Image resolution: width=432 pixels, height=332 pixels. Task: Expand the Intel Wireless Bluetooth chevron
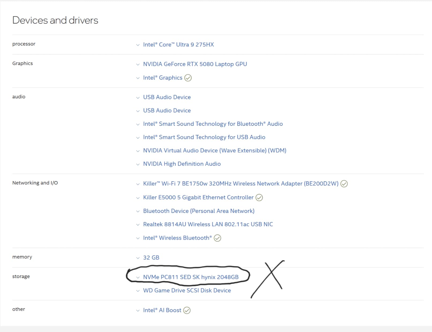point(138,238)
